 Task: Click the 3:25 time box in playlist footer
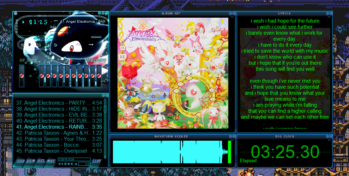click(x=85, y=164)
